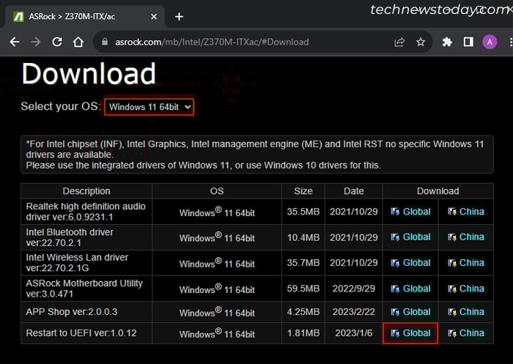
Task: Click the 2023/2/22 date cell
Action: click(x=354, y=312)
